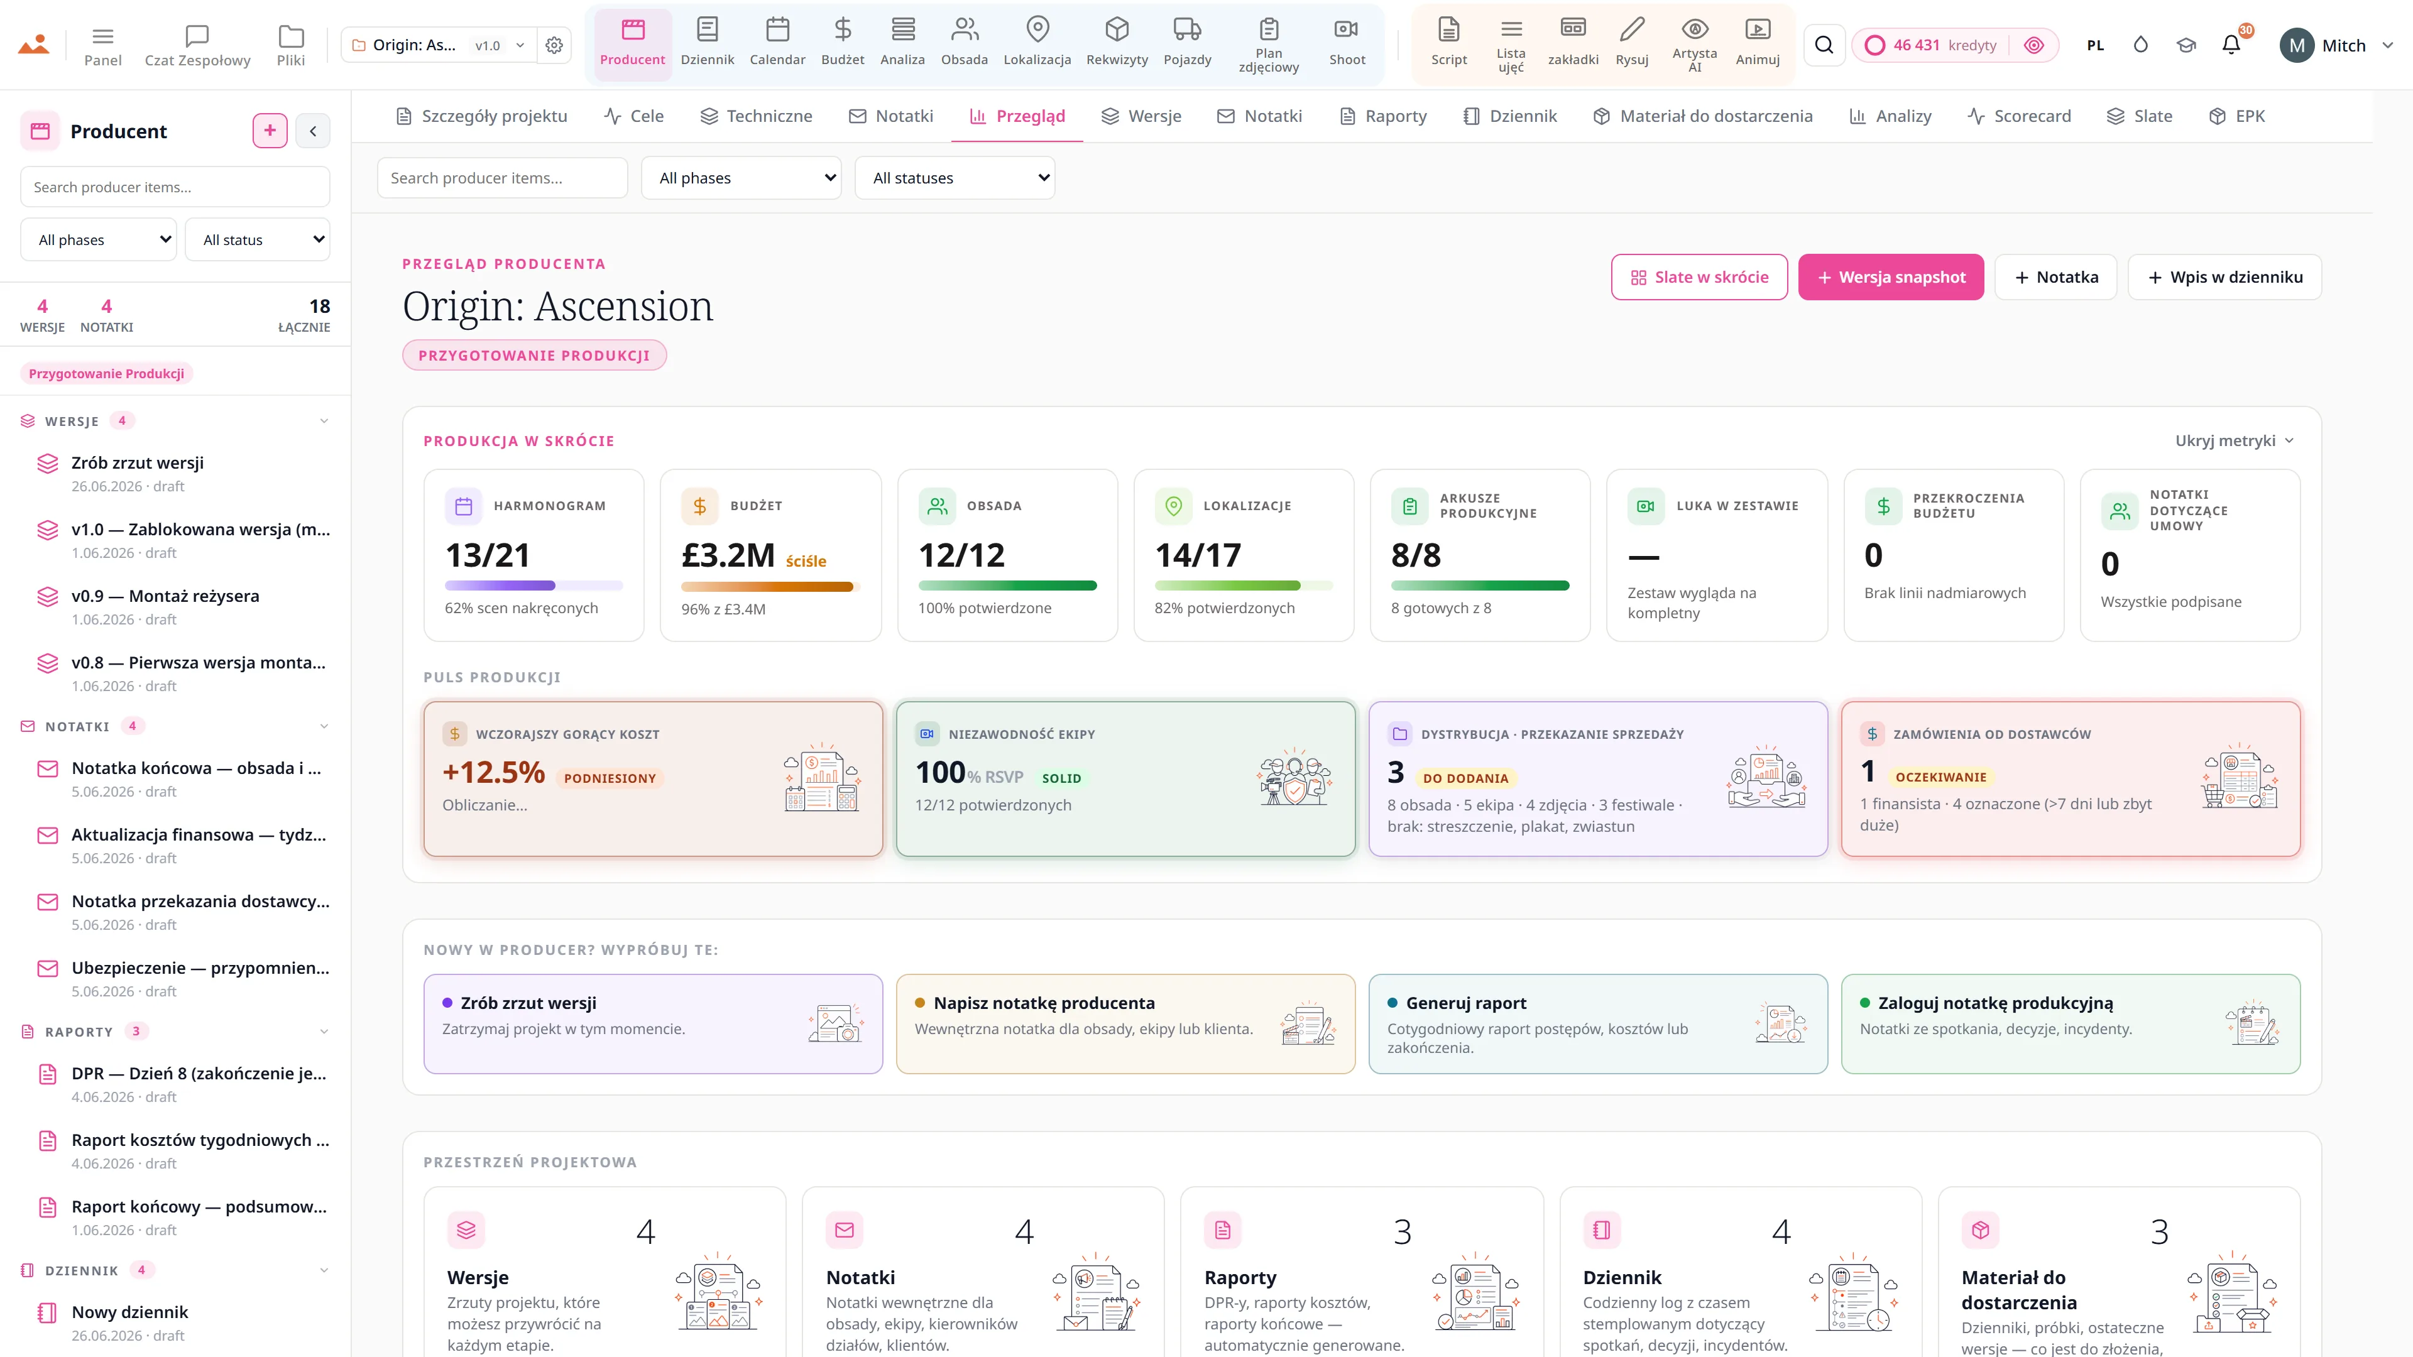This screenshot has width=2413, height=1357.
Task: Open the Dziennik toolbar icon
Action: tap(707, 43)
